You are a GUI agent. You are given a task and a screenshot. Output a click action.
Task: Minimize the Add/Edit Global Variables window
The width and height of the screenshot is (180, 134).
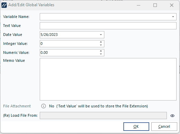139,5
